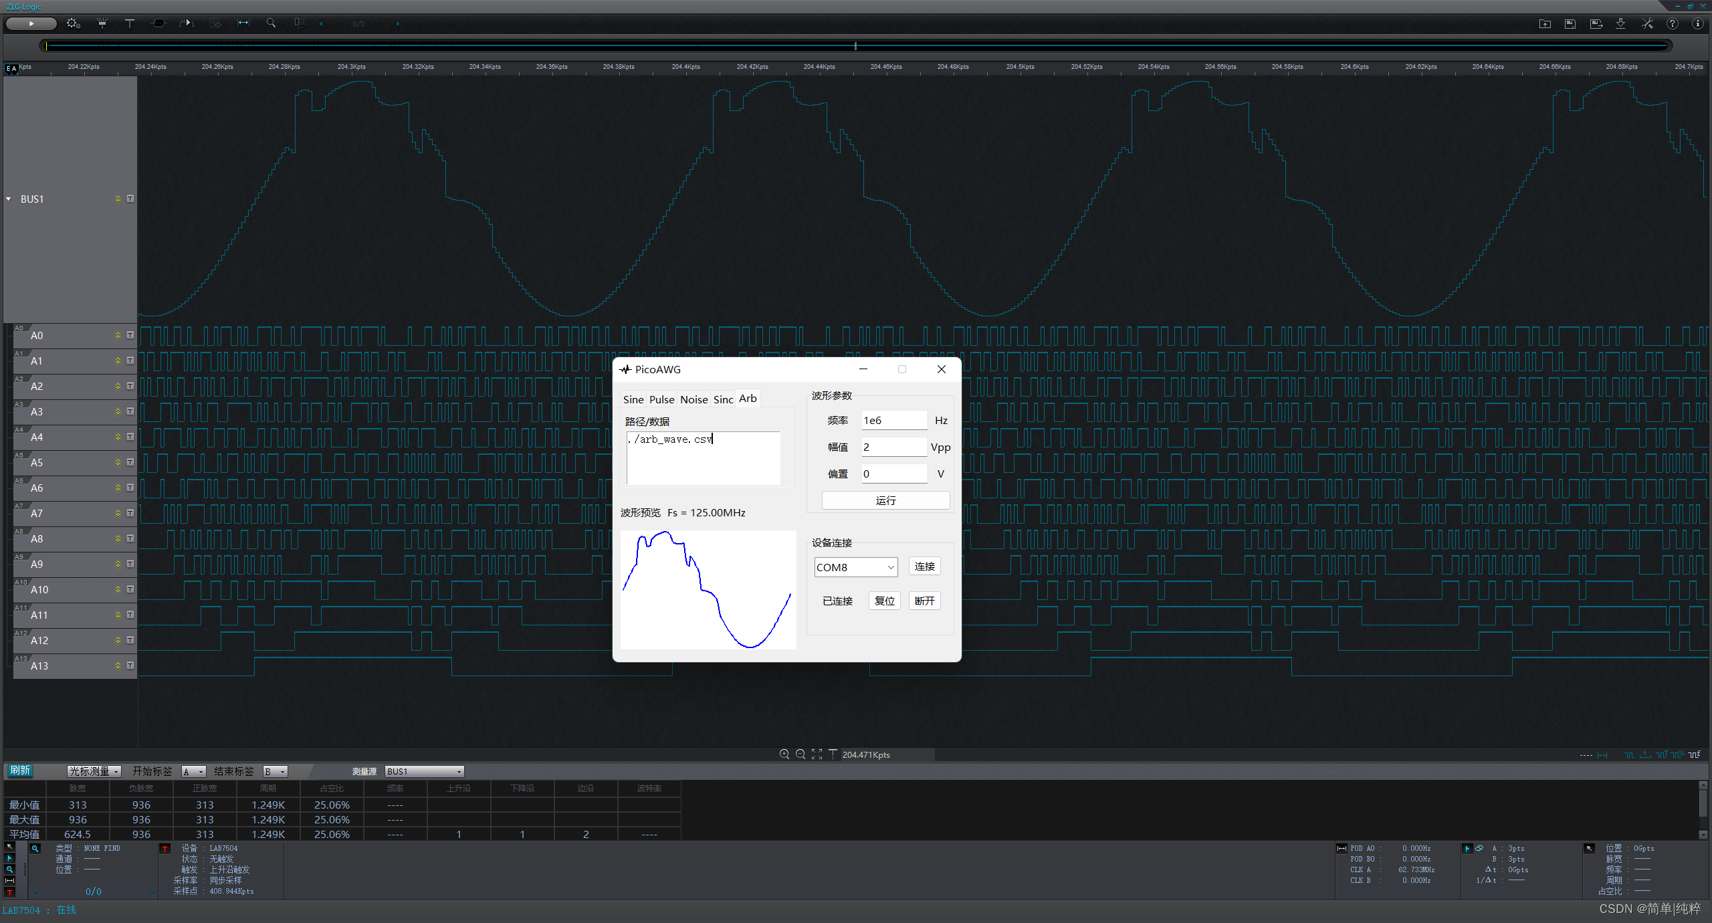
Task: Activate the cursor measurement arrows icon
Action: 243,23
